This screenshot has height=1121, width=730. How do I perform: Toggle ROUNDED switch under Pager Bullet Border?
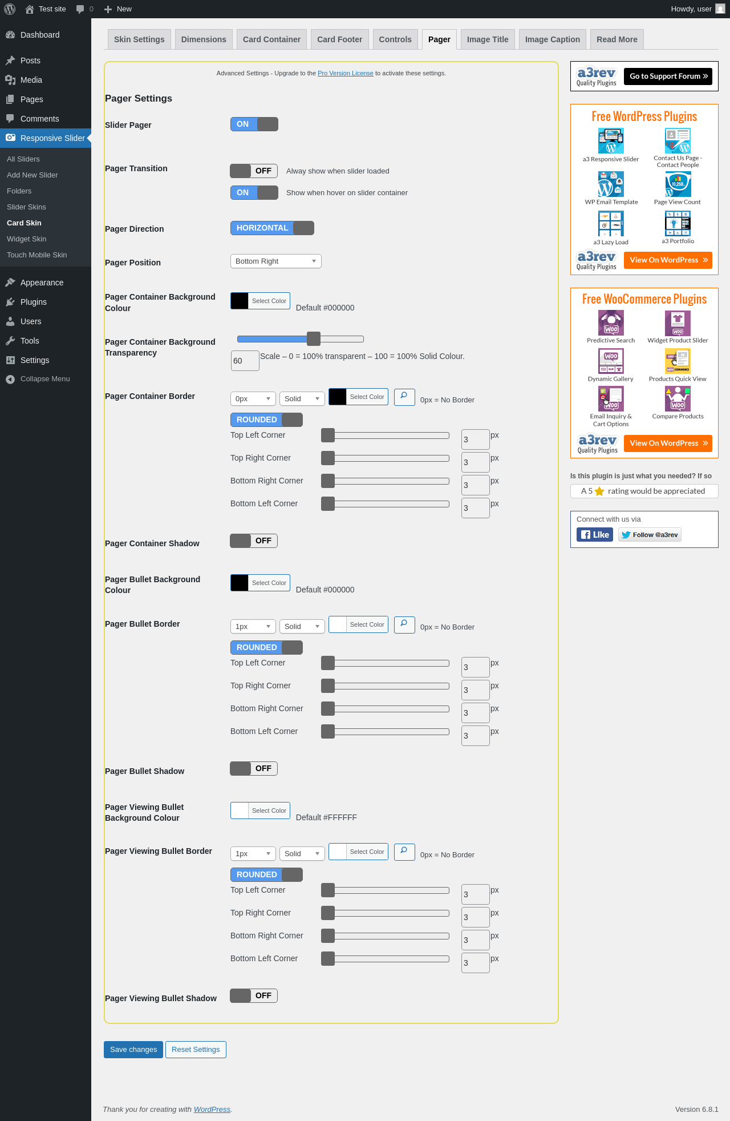pos(266,647)
